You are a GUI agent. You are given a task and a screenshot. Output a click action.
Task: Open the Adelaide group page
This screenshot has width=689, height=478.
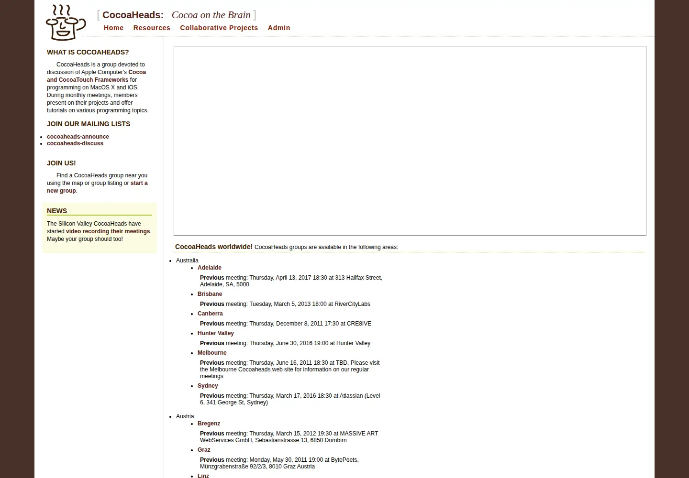pos(210,268)
